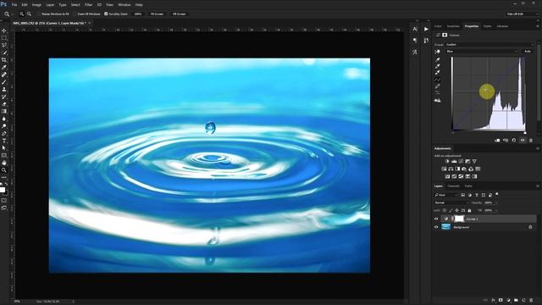Add an Exposure adjustment
The height and width of the screenshot is (305, 542).
point(467,162)
